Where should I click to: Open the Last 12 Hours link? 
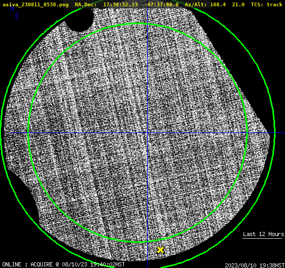[264, 234]
